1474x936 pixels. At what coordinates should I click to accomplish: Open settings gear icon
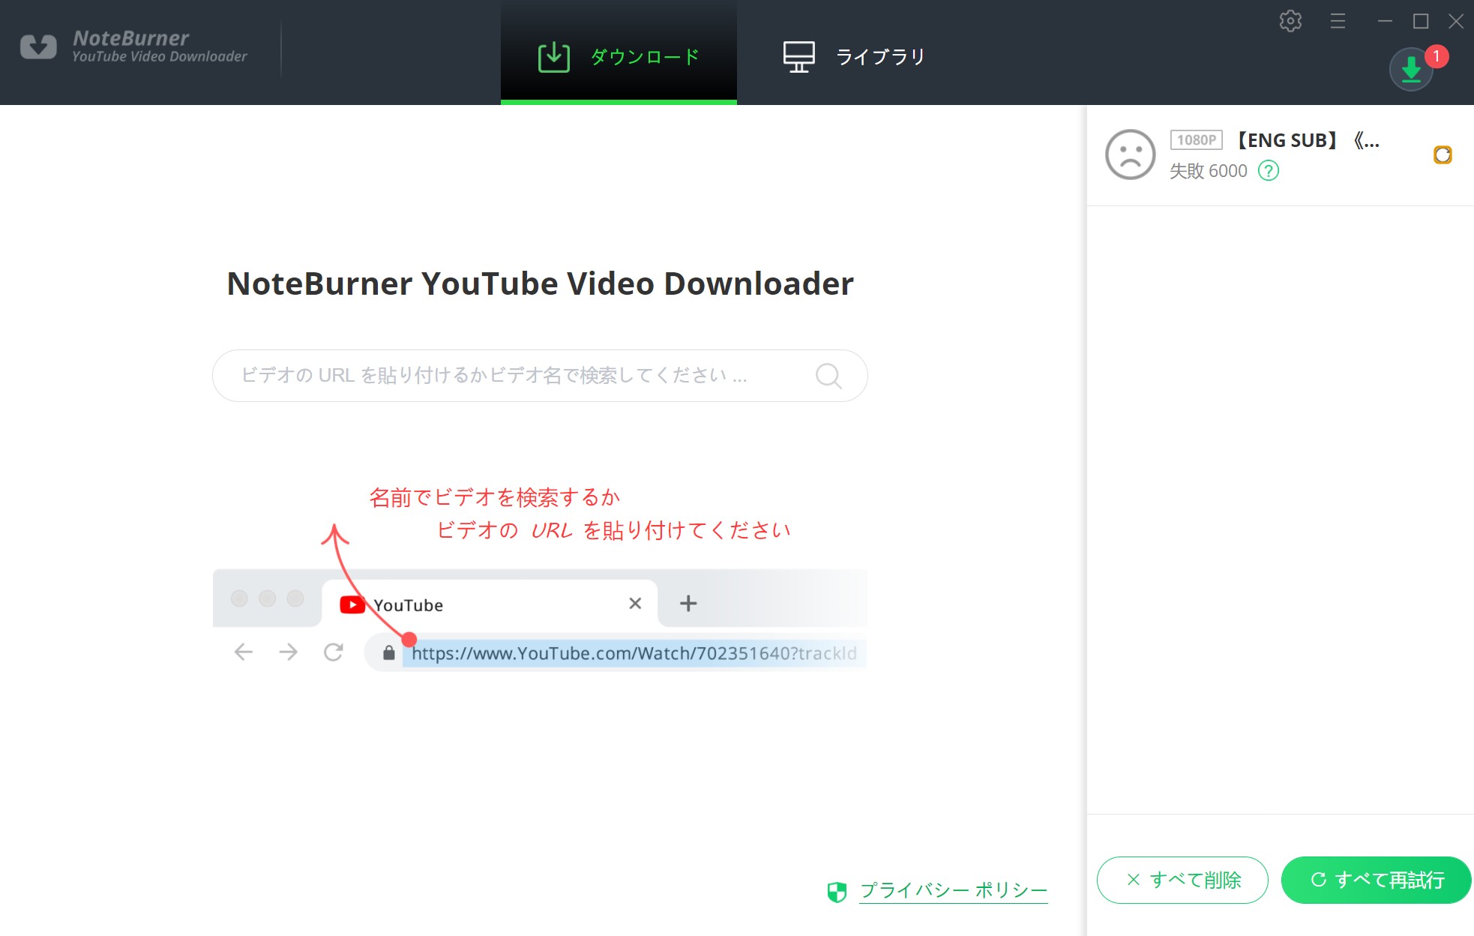coord(1290,21)
